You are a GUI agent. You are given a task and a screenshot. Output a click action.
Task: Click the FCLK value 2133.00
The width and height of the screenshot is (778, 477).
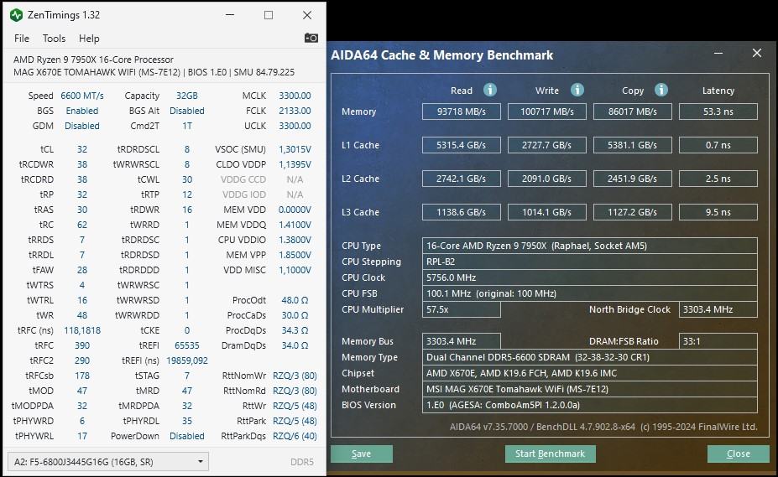(295, 111)
